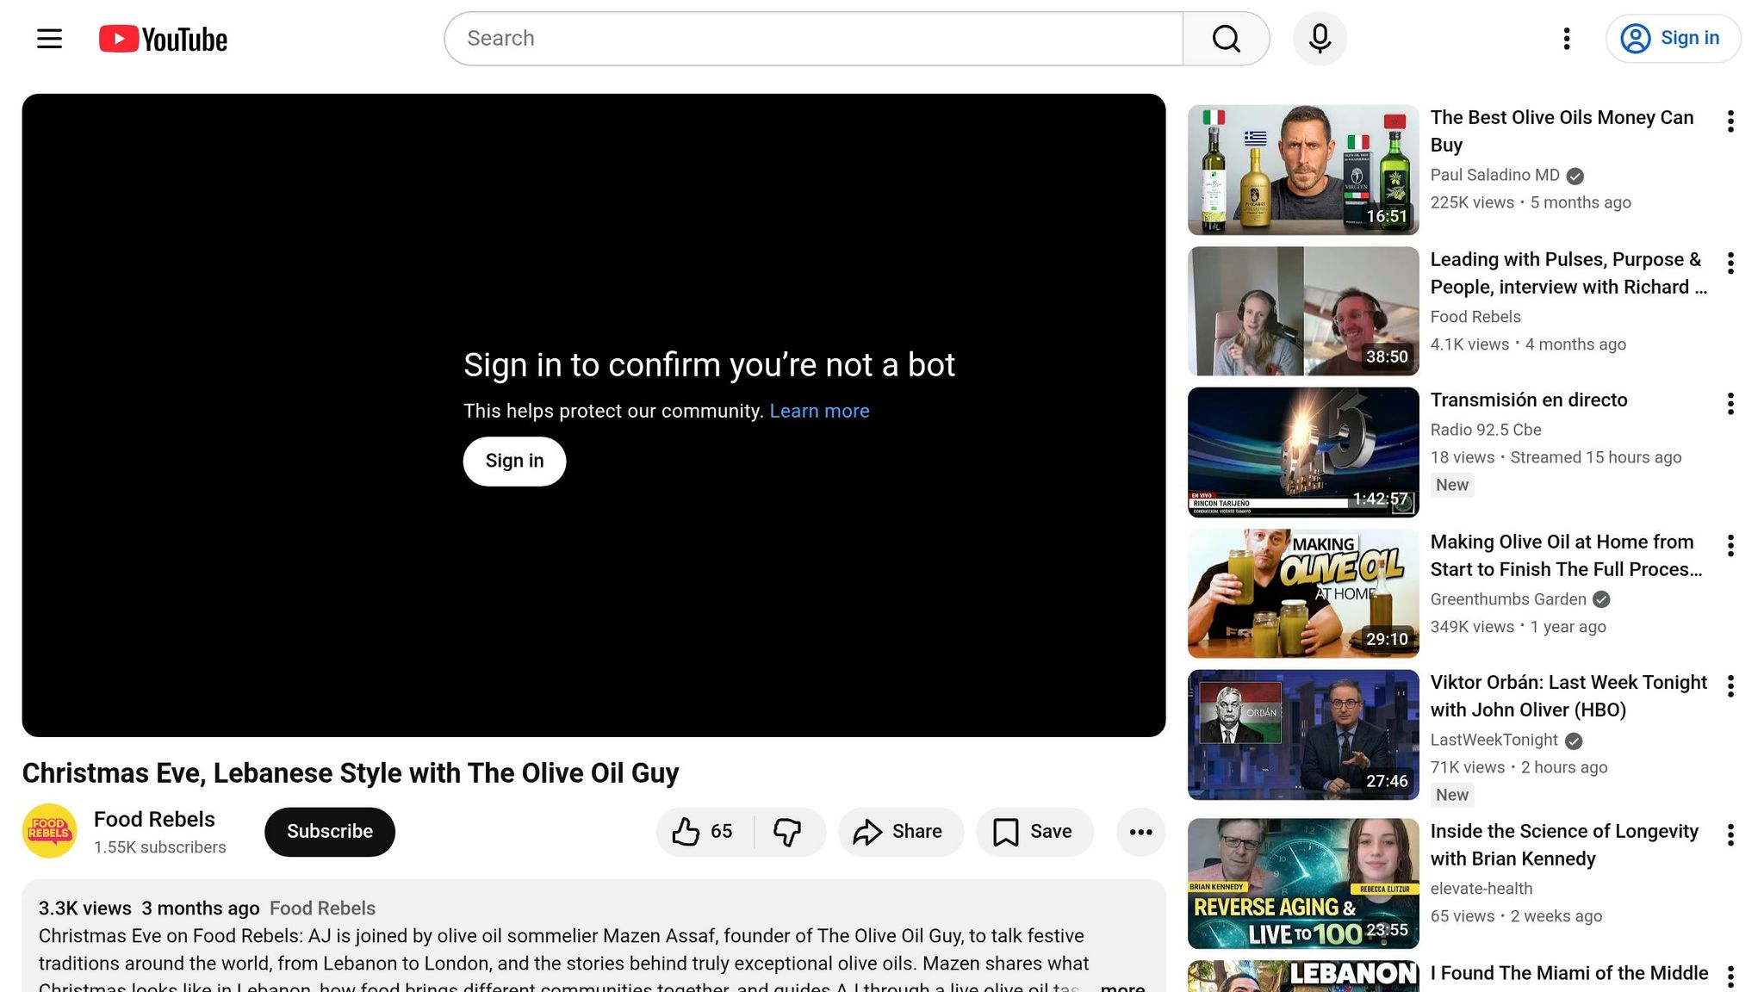This screenshot has width=1764, height=992.
Task: Open options for Transmisión en directo video
Action: (1730, 404)
